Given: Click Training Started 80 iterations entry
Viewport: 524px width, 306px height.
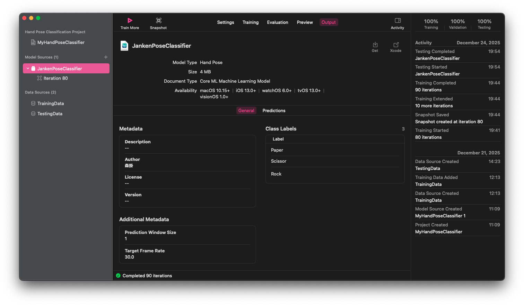Looking at the screenshot, I should (457, 134).
